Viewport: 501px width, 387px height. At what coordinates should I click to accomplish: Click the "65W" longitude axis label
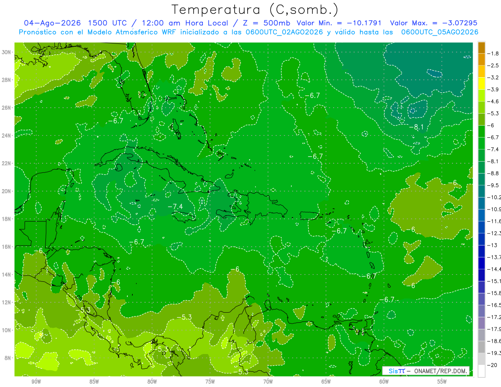click(x=326, y=382)
